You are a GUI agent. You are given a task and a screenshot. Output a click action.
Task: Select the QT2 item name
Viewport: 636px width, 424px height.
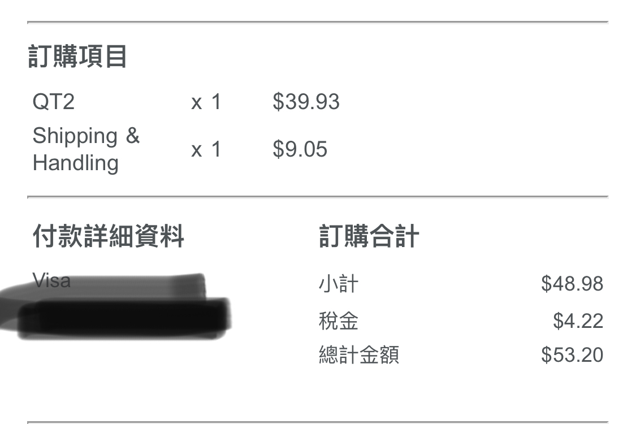tap(54, 102)
